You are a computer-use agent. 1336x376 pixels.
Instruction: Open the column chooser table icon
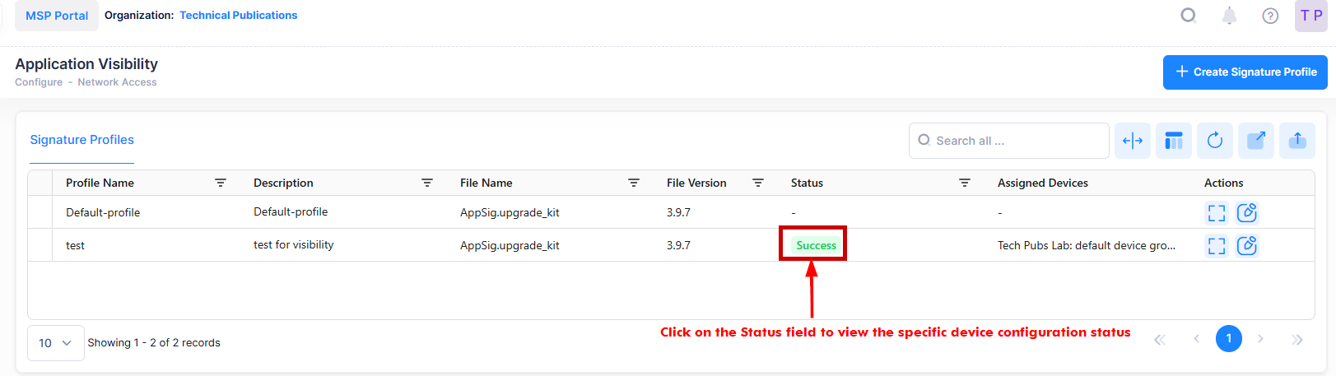1174,141
